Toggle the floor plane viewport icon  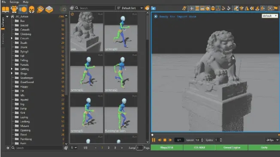197,8
